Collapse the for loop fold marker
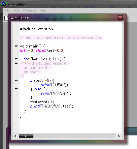Screen dimensions: 137x149 click(16, 59)
